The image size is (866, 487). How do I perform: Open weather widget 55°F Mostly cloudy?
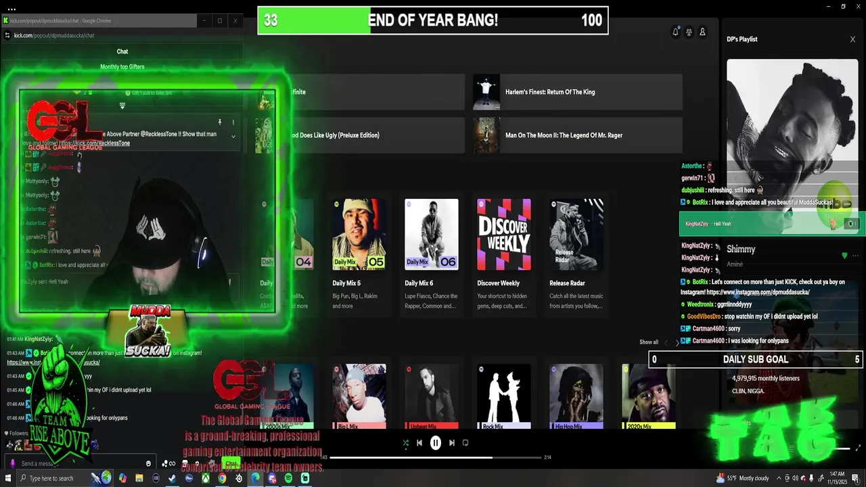coord(743,478)
